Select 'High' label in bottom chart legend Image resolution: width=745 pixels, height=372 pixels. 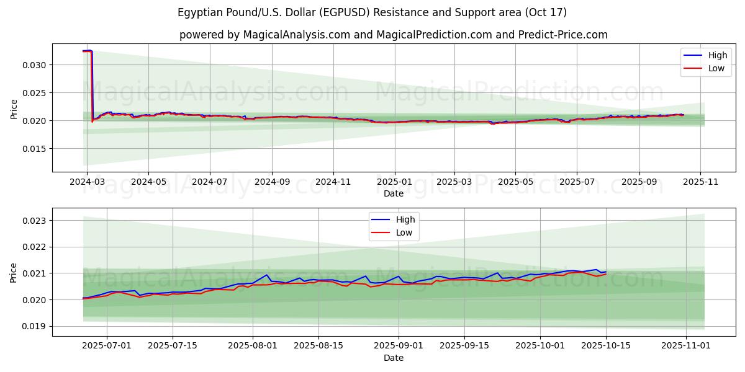click(407, 220)
